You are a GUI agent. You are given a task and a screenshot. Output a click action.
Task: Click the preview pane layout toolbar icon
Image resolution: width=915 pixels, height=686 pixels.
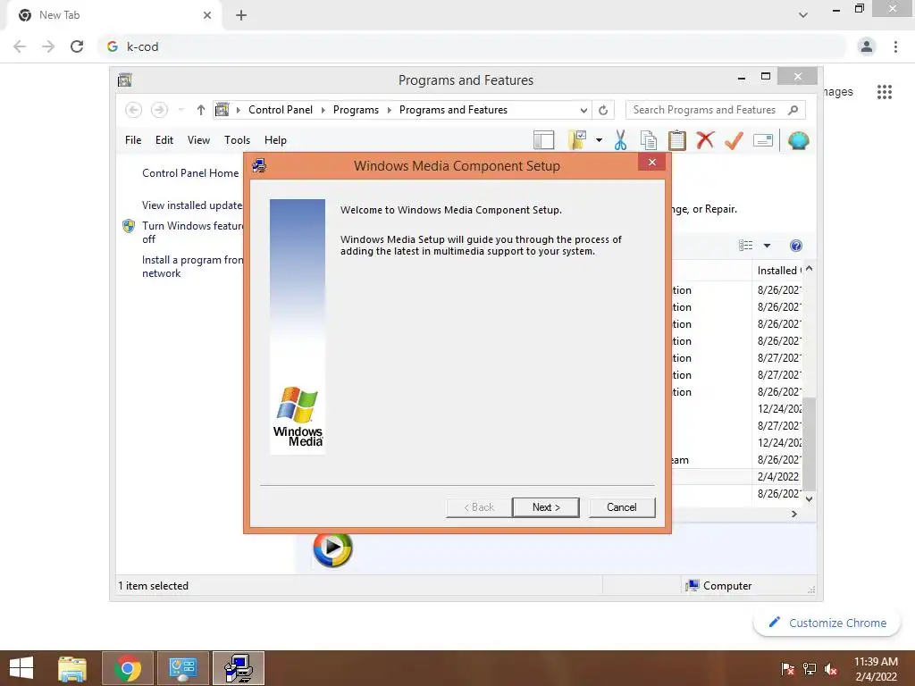pos(543,140)
